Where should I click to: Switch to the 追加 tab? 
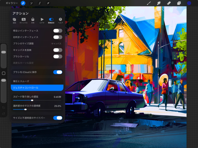[x=15, y=21]
